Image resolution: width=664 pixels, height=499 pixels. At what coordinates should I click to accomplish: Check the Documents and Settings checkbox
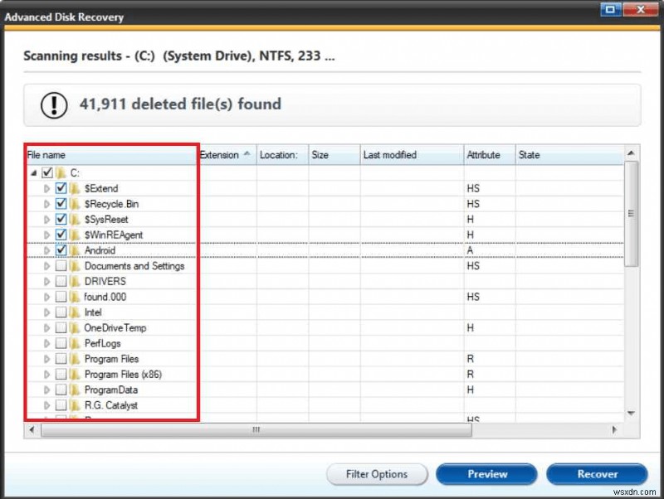point(61,265)
